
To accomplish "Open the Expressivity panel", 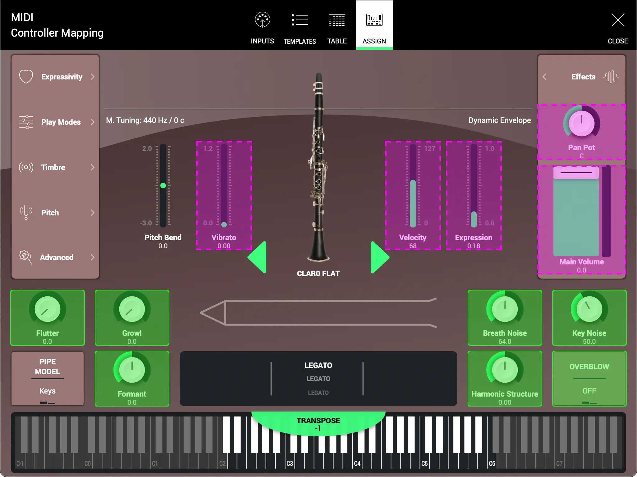I will click(55, 77).
